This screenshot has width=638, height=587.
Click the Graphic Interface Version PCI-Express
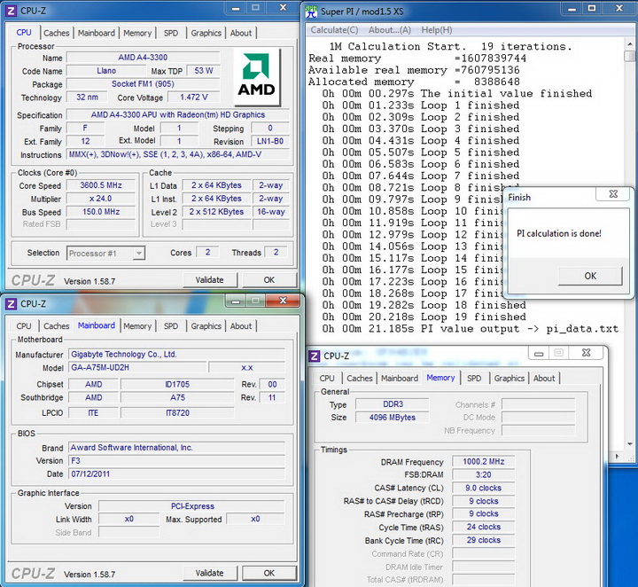(192, 506)
